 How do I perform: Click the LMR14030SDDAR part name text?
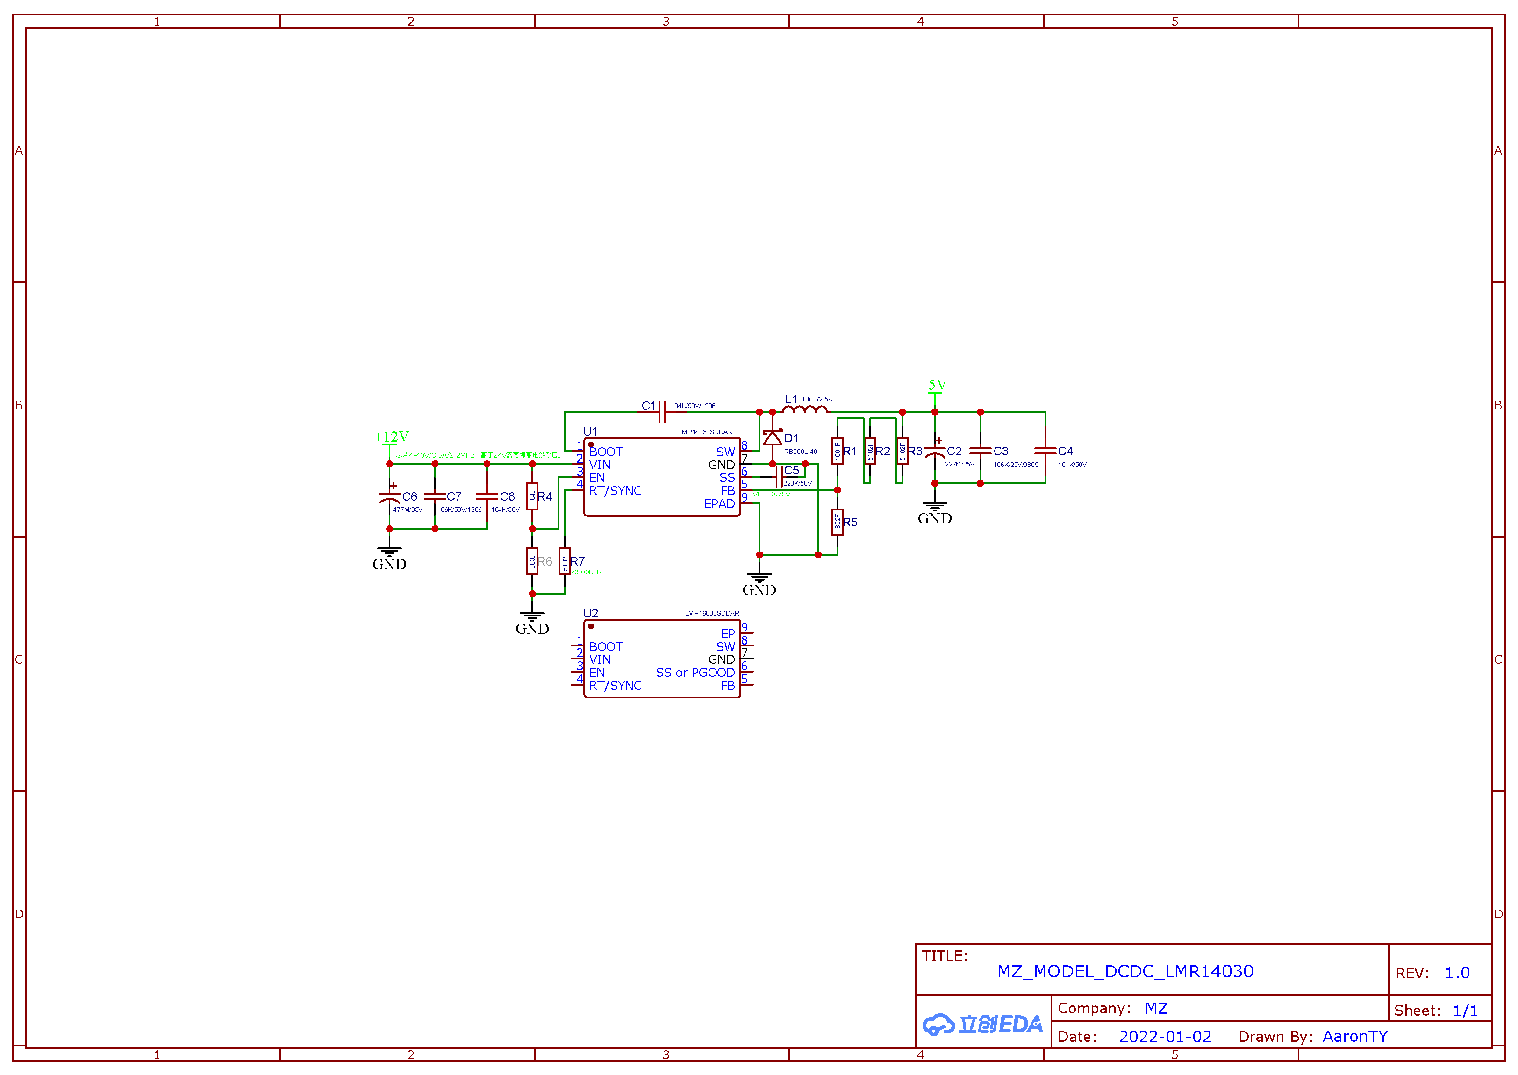coord(705,431)
